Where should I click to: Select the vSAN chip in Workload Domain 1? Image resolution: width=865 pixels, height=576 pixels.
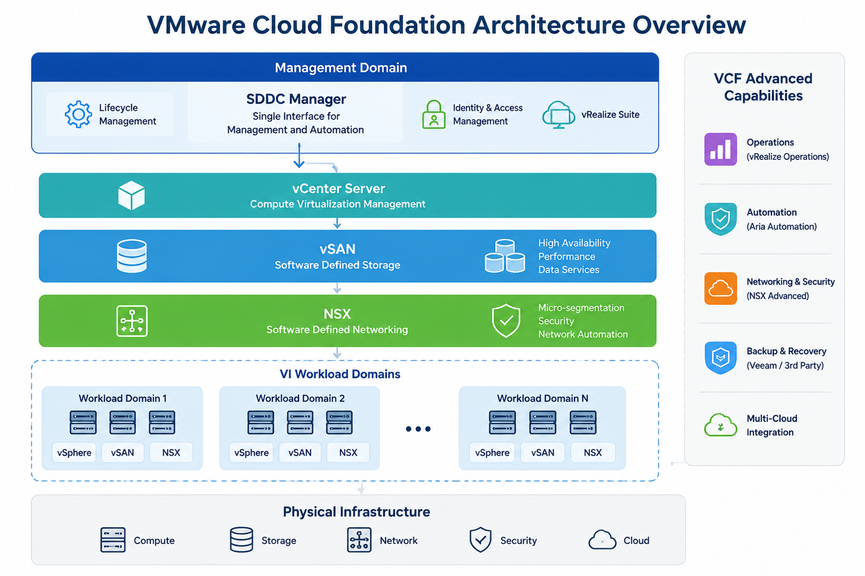click(122, 453)
